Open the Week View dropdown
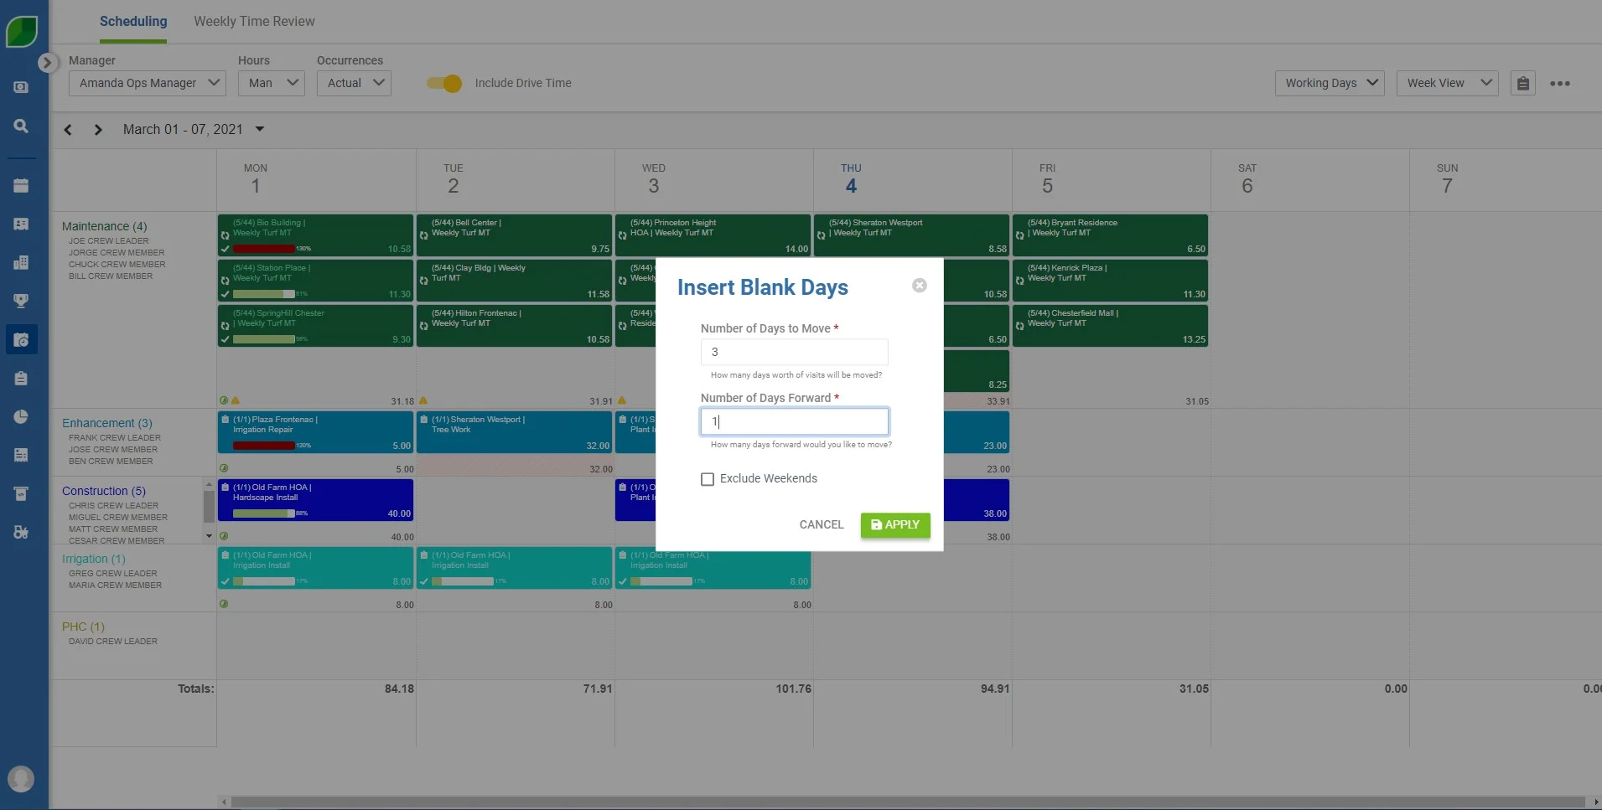1602x810 pixels. click(x=1447, y=83)
